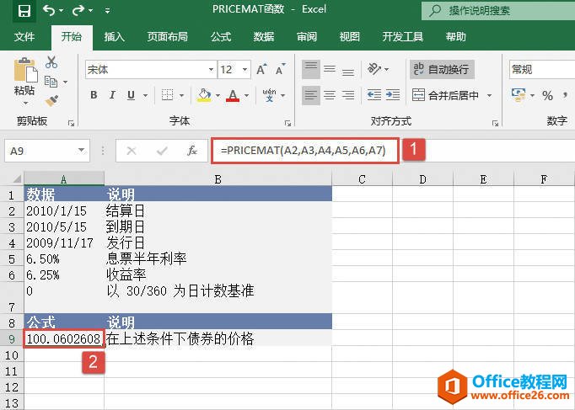Open the 宋体 font name dropdown
This screenshot has width=575, height=410.
coord(211,69)
